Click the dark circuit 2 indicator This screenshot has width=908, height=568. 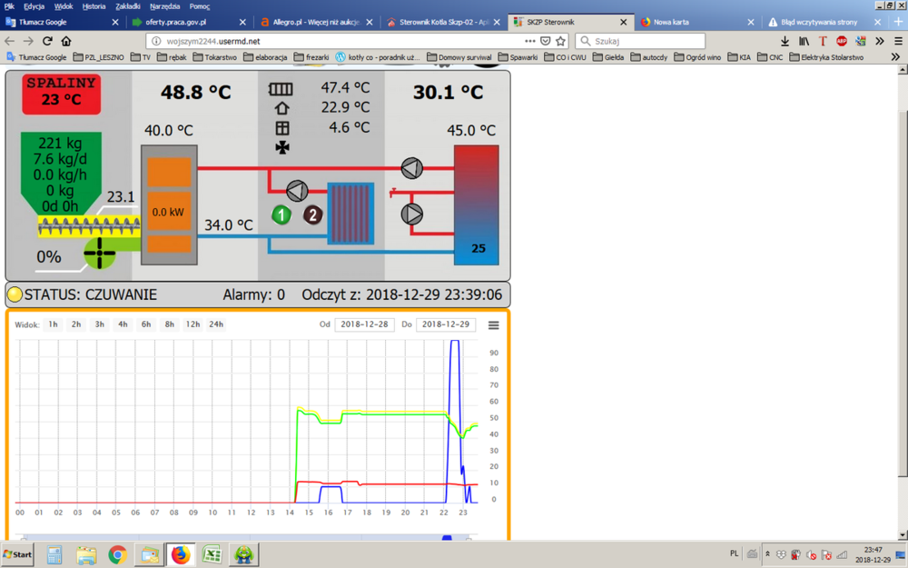pos(312,215)
